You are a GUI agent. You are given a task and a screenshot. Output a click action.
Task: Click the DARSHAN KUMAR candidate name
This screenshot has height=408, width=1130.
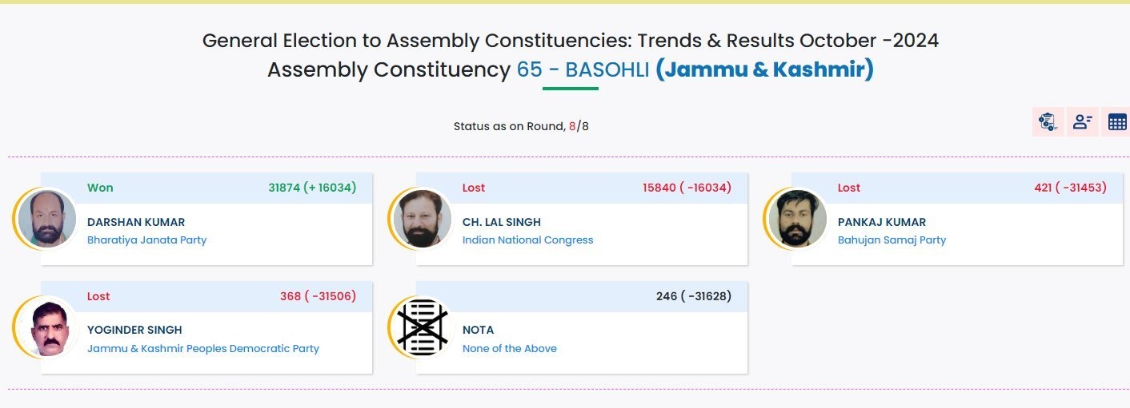tap(136, 222)
